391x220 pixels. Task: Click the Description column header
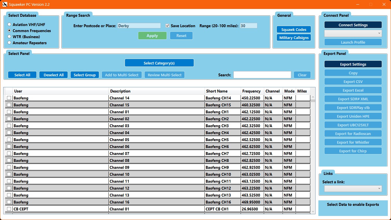(x=157, y=91)
